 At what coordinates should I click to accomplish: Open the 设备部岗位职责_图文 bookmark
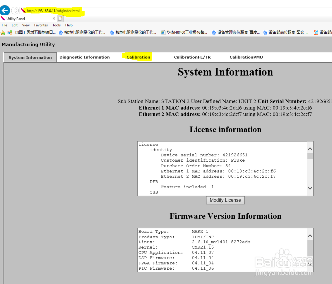point(286,32)
